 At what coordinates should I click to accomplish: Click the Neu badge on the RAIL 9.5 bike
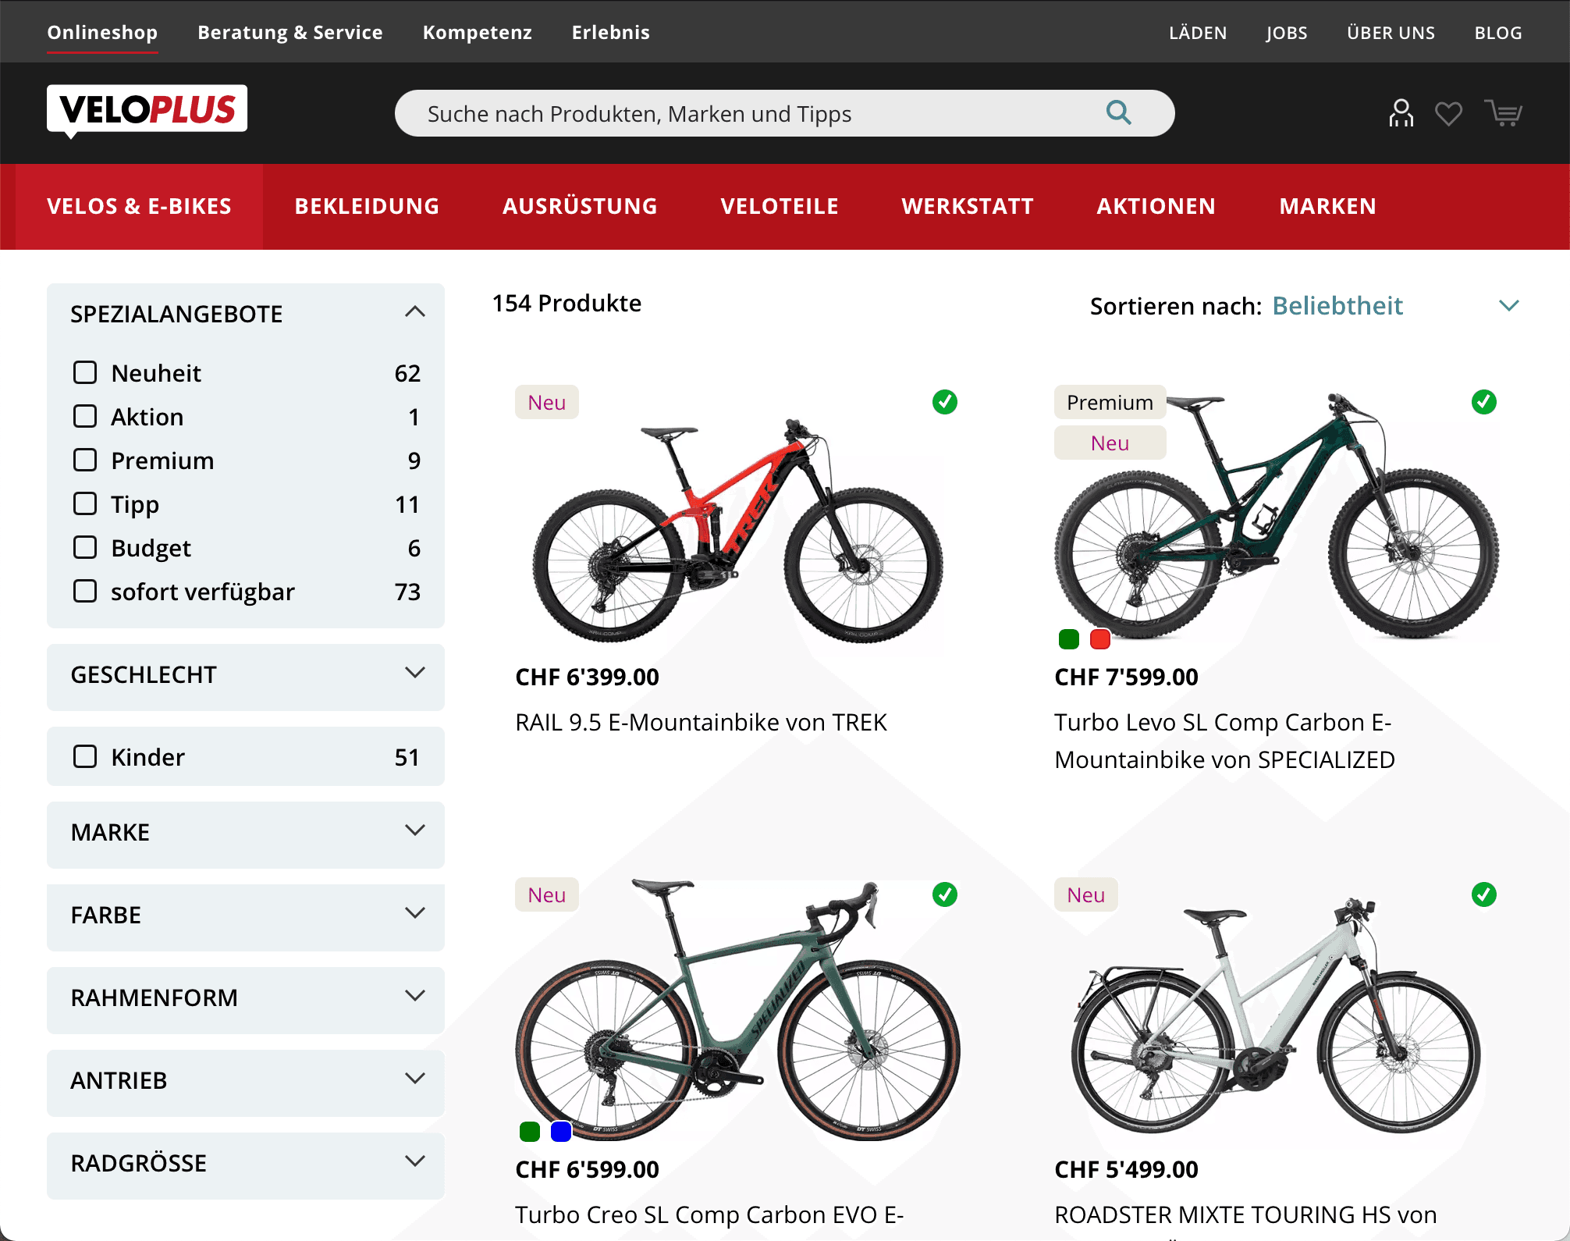(546, 402)
